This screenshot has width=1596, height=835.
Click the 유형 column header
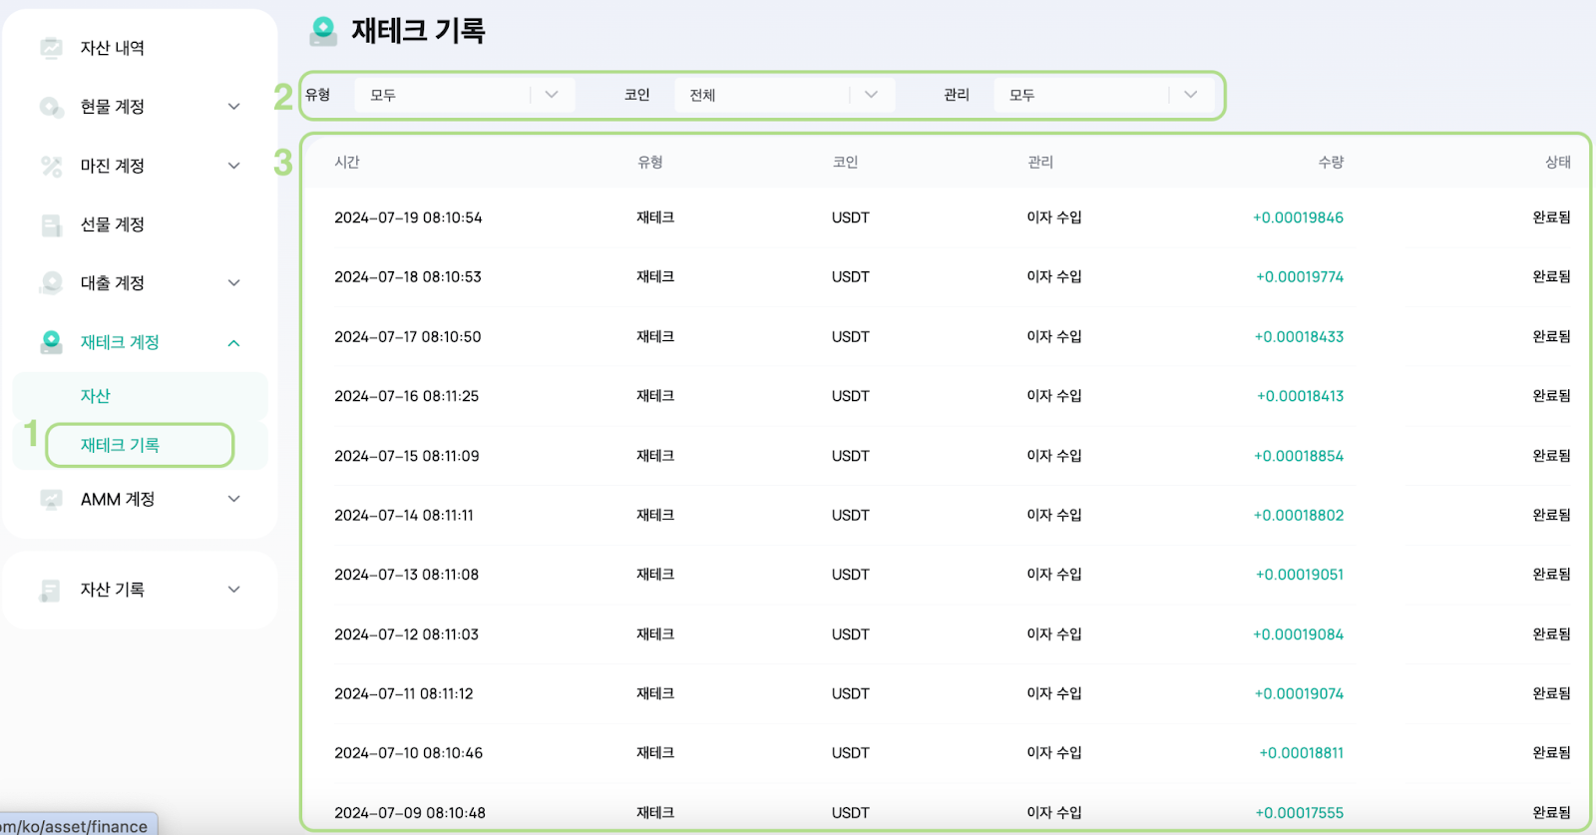click(650, 162)
